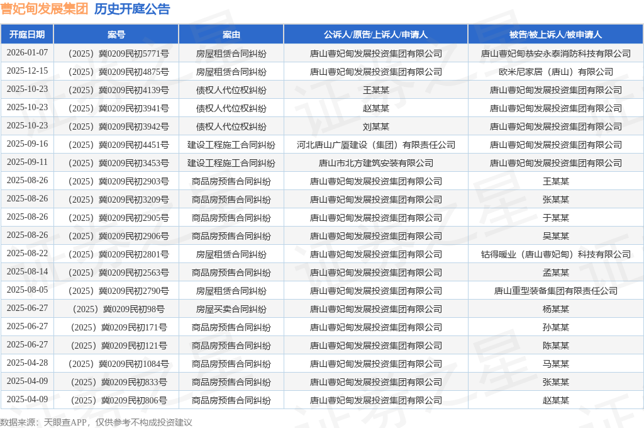Select the 案号 column header

click(x=116, y=35)
